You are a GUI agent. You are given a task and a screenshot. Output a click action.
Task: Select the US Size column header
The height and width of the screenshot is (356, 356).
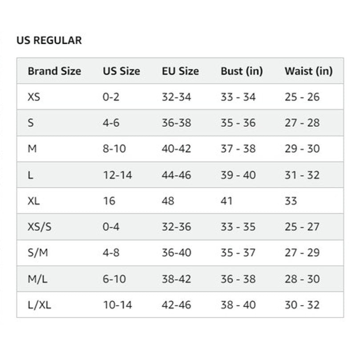tap(121, 71)
